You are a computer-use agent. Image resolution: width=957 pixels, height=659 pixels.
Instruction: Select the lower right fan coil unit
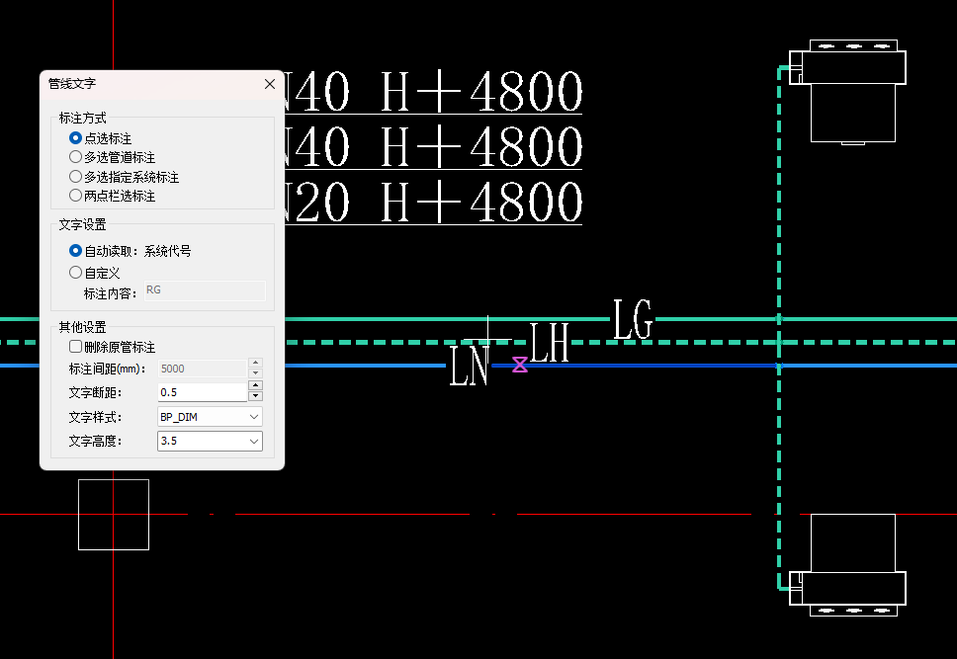(847, 565)
